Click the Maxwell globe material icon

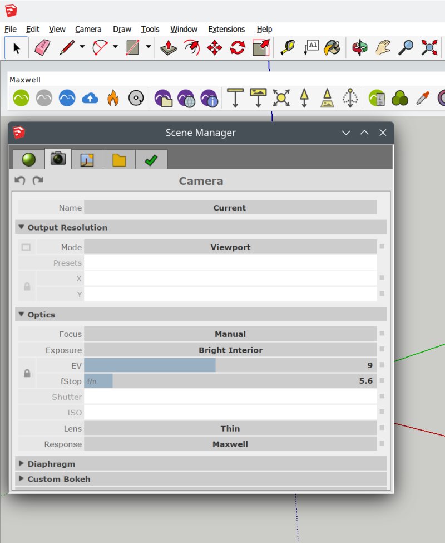point(186,98)
